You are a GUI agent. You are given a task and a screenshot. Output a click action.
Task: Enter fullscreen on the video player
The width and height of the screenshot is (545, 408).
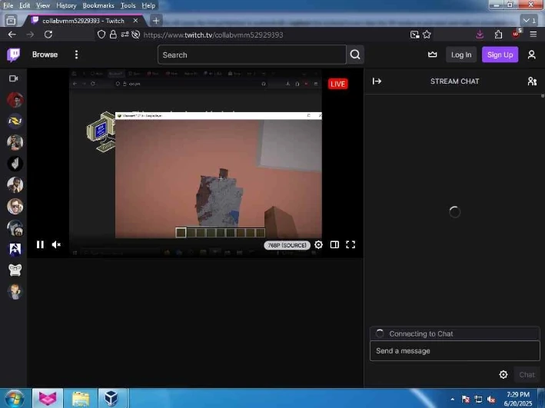click(351, 244)
